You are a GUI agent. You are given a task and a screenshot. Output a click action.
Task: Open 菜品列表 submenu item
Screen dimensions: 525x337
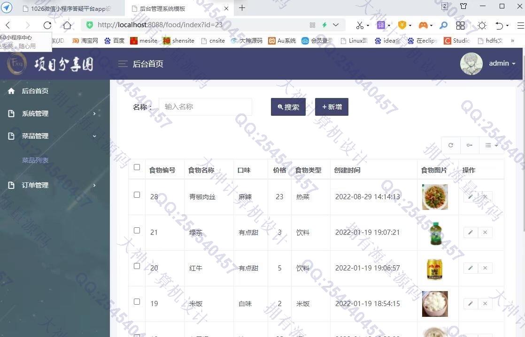[35, 160]
